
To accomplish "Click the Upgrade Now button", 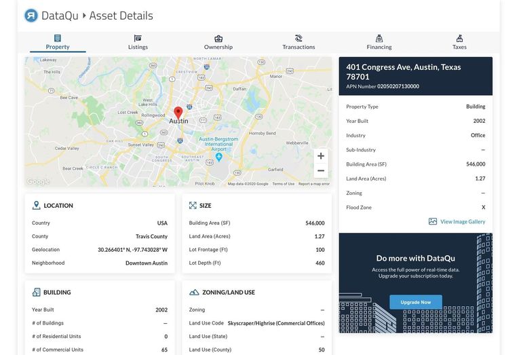I will click(416, 302).
